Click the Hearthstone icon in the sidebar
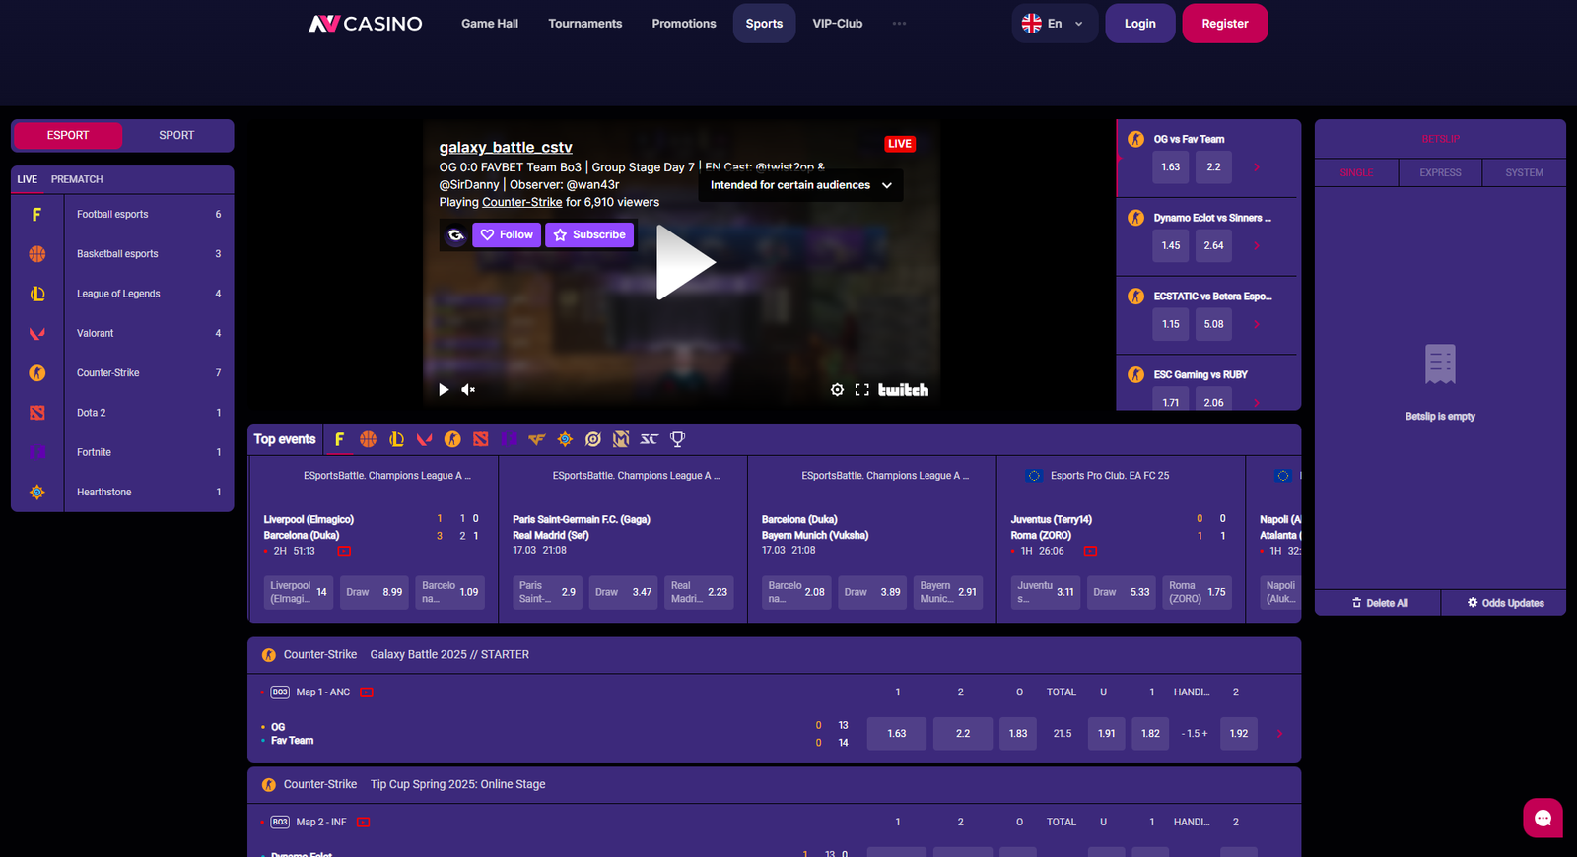The height and width of the screenshot is (857, 1577). point(37,493)
